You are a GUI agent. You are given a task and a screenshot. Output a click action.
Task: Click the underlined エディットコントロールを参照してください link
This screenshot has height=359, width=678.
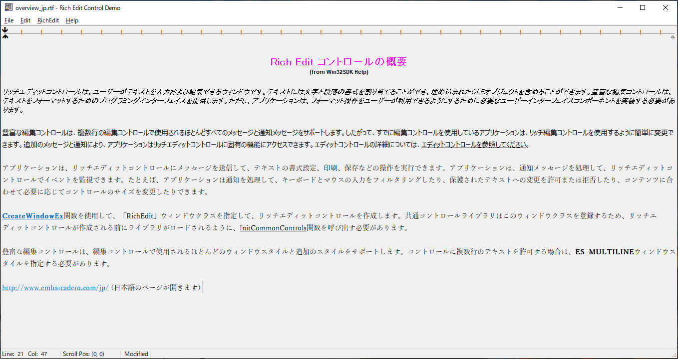tap(474, 145)
